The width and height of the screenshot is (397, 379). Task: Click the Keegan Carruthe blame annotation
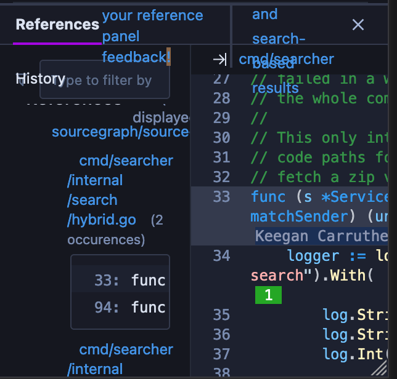pyautogui.click(x=321, y=236)
